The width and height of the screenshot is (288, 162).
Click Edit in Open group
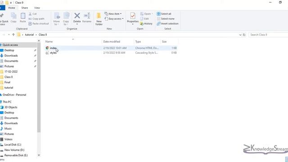(144, 19)
